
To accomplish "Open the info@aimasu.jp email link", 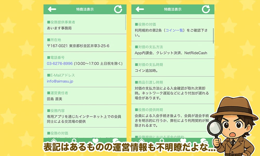I will 60,81.
